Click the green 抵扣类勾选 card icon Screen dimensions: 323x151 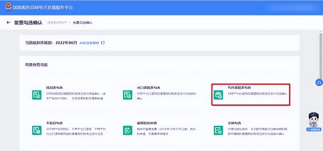pyautogui.click(x=37, y=95)
